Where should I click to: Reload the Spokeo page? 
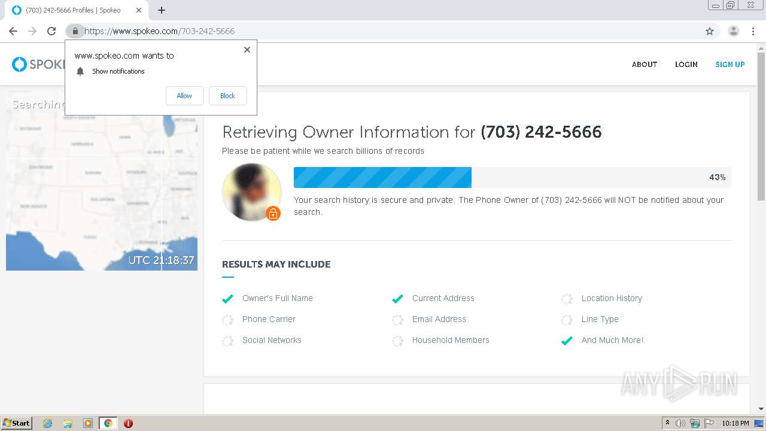click(x=51, y=31)
